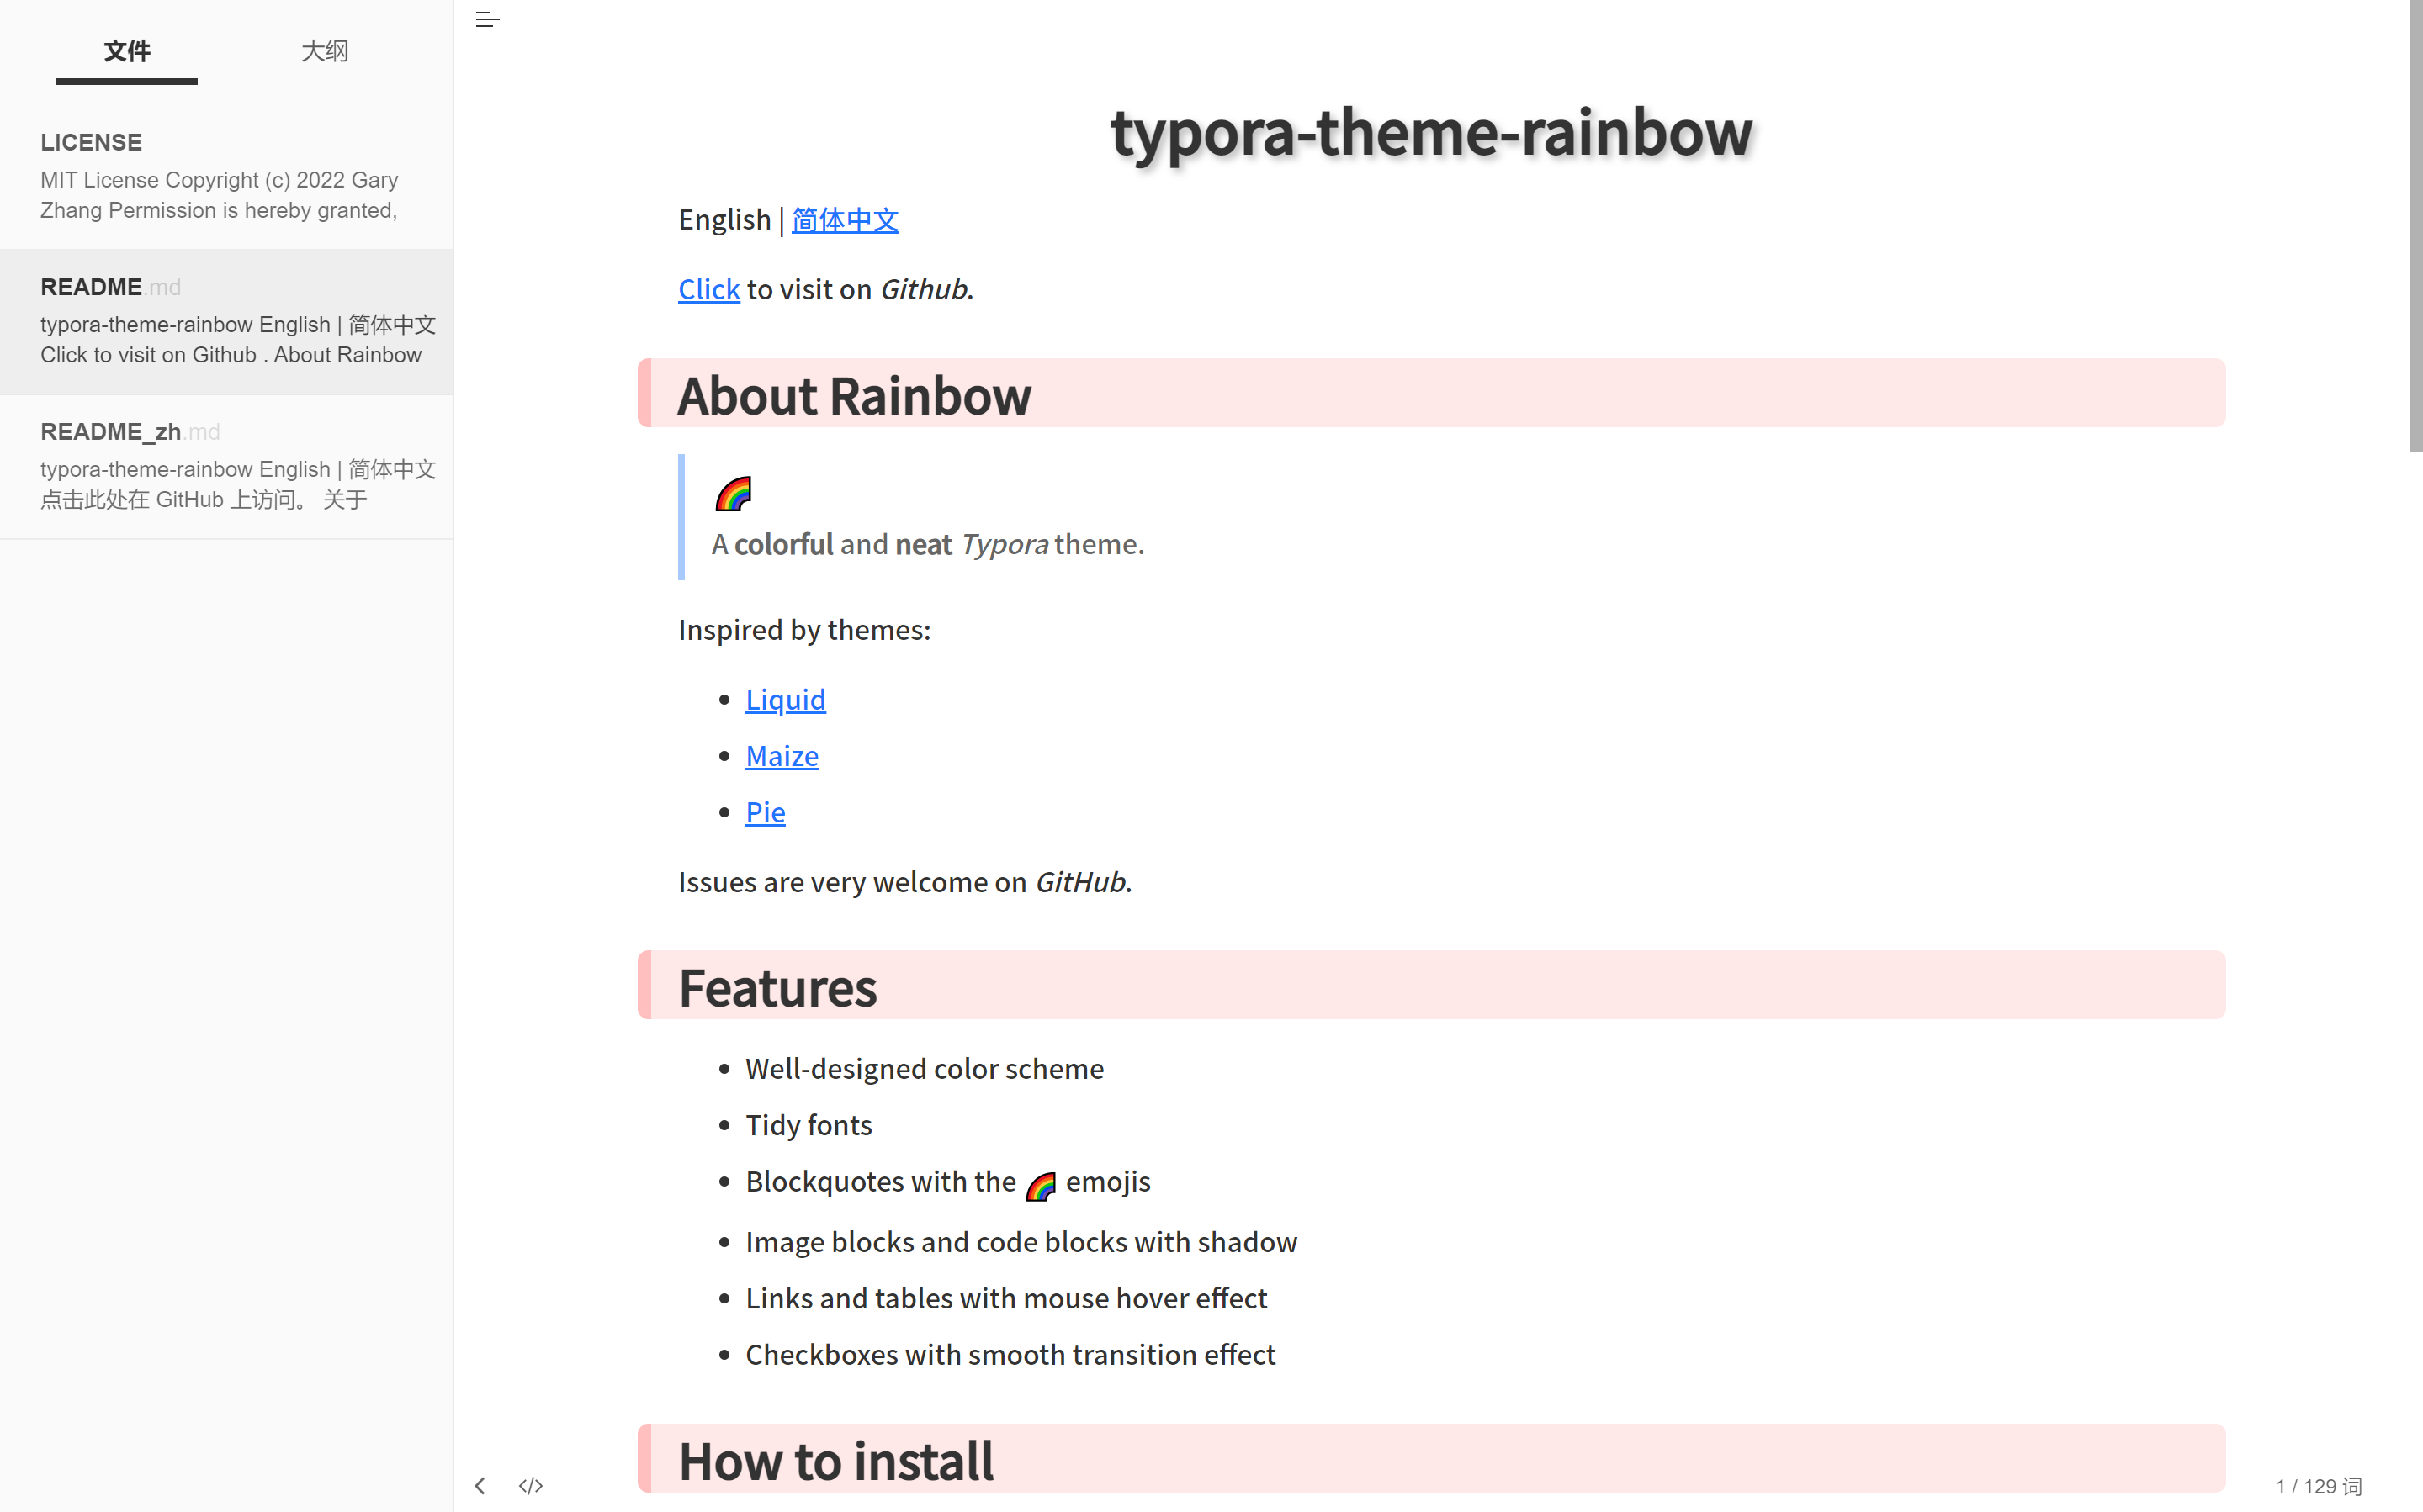This screenshot has height=1512, width=2423.
Task: Switch to the 大纲 outline tab
Action: coord(324,52)
